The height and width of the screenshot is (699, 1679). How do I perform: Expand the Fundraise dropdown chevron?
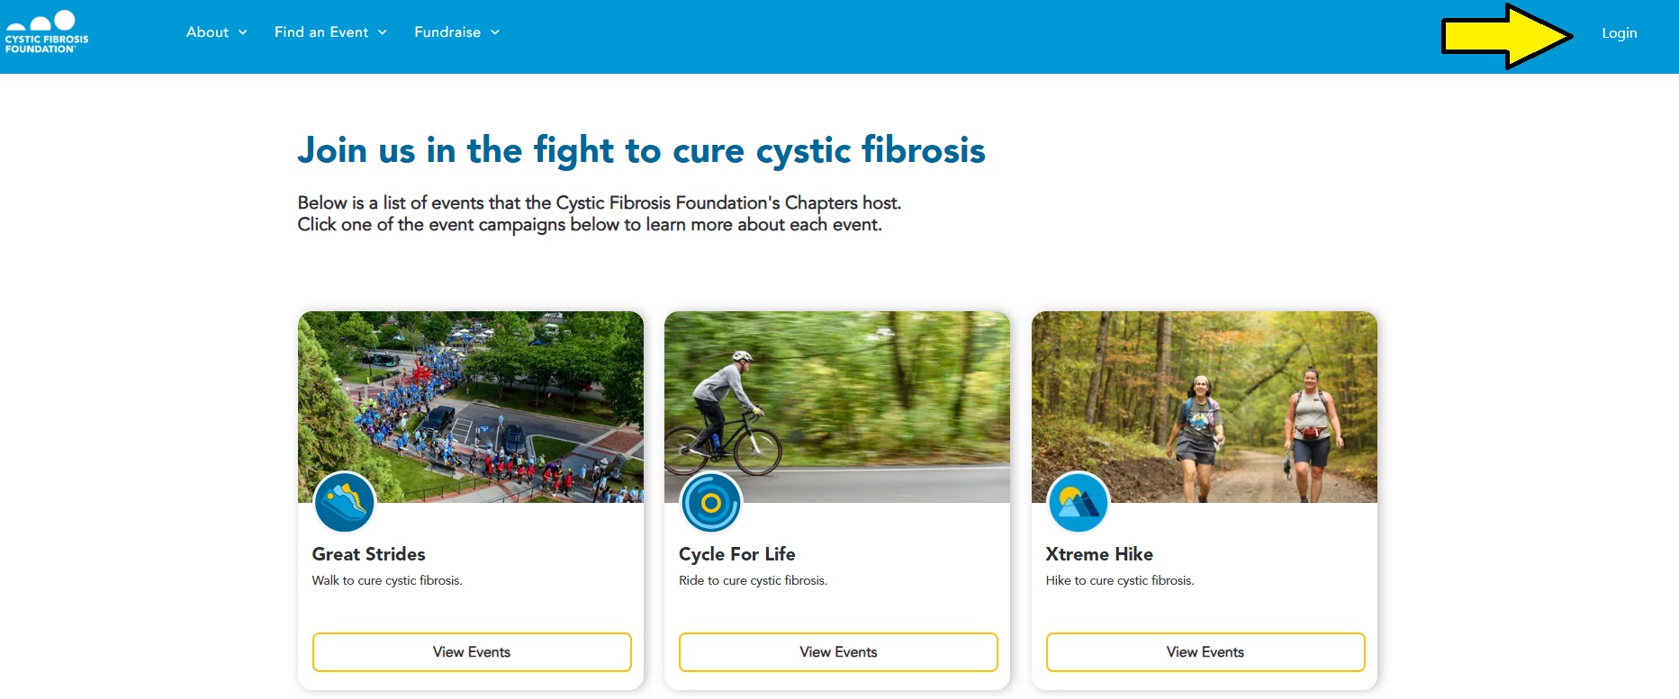pos(494,32)
